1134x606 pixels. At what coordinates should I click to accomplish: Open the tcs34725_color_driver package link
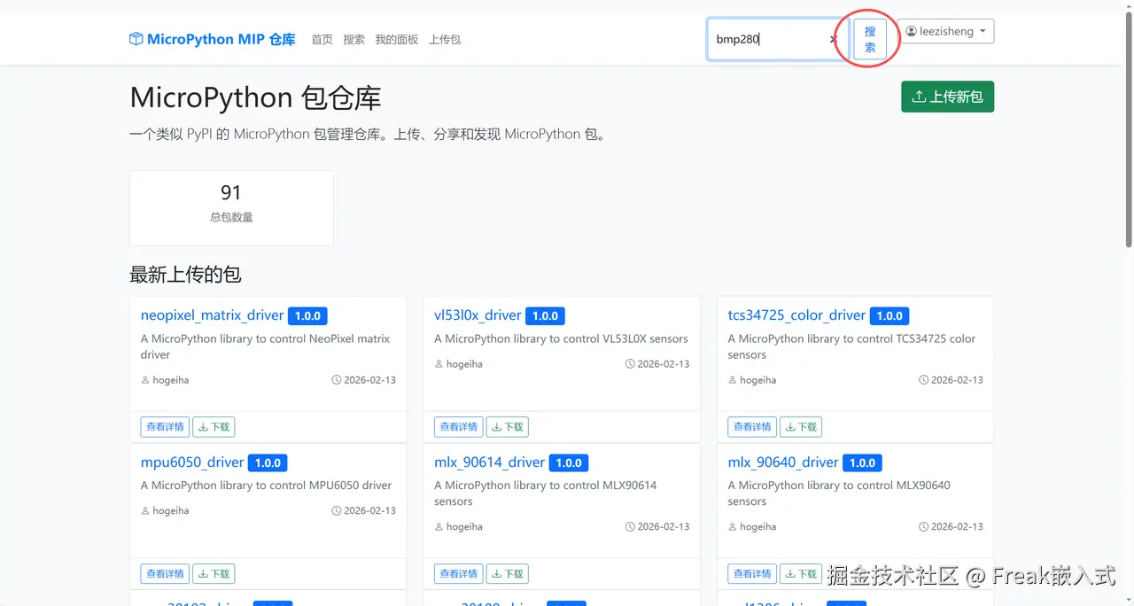click(796, 315)
